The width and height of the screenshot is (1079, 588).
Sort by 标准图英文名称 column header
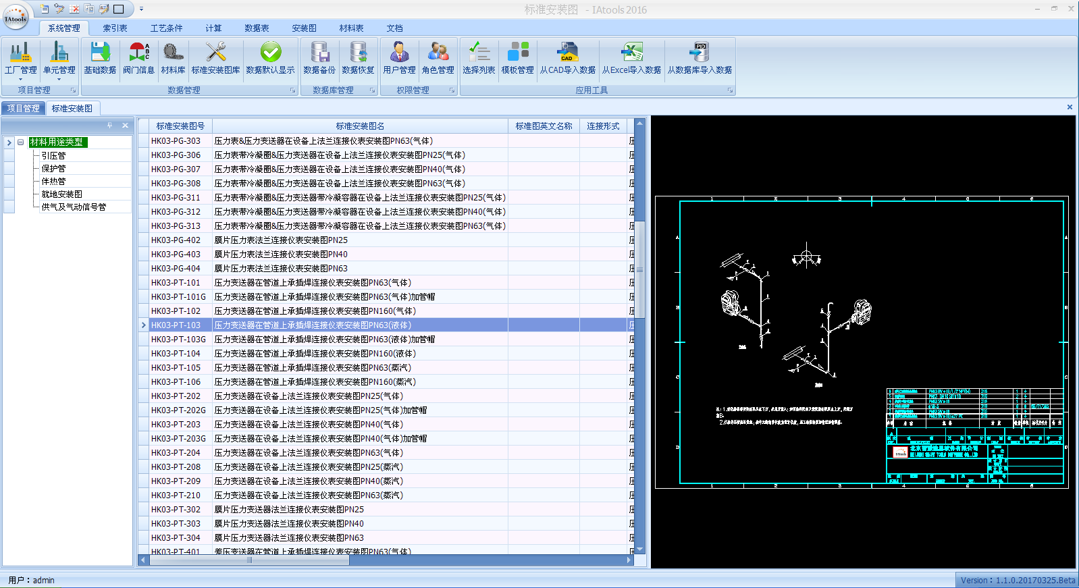coord(544,126)
